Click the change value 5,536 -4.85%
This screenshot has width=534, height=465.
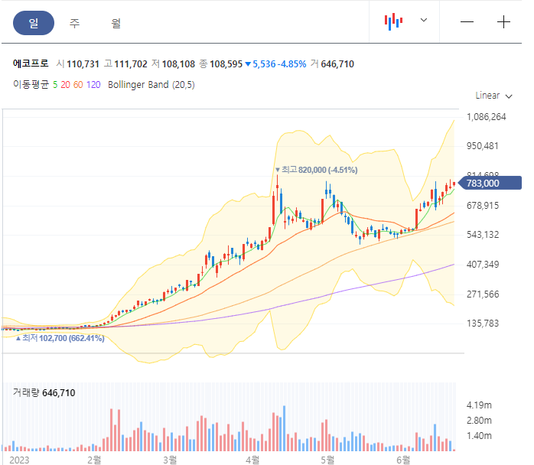tap(276, 64)
